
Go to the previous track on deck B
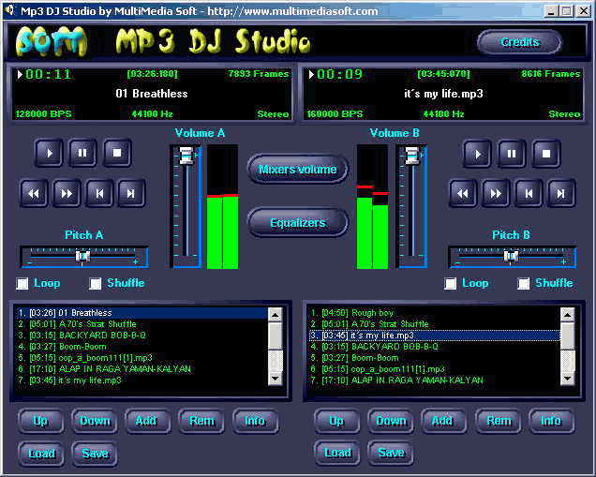[529, 194]
